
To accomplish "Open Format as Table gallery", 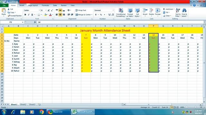I will click(x=130, y=12).
